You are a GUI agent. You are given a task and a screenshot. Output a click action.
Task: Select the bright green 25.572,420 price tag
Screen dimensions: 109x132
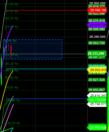coord(97,128)
